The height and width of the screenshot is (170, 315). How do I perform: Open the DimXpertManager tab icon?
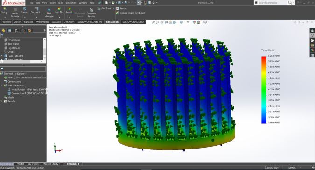tap(23, 30)
